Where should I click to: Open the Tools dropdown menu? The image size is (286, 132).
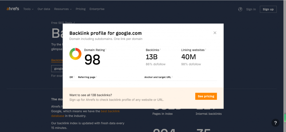click(x=28, y=9)
